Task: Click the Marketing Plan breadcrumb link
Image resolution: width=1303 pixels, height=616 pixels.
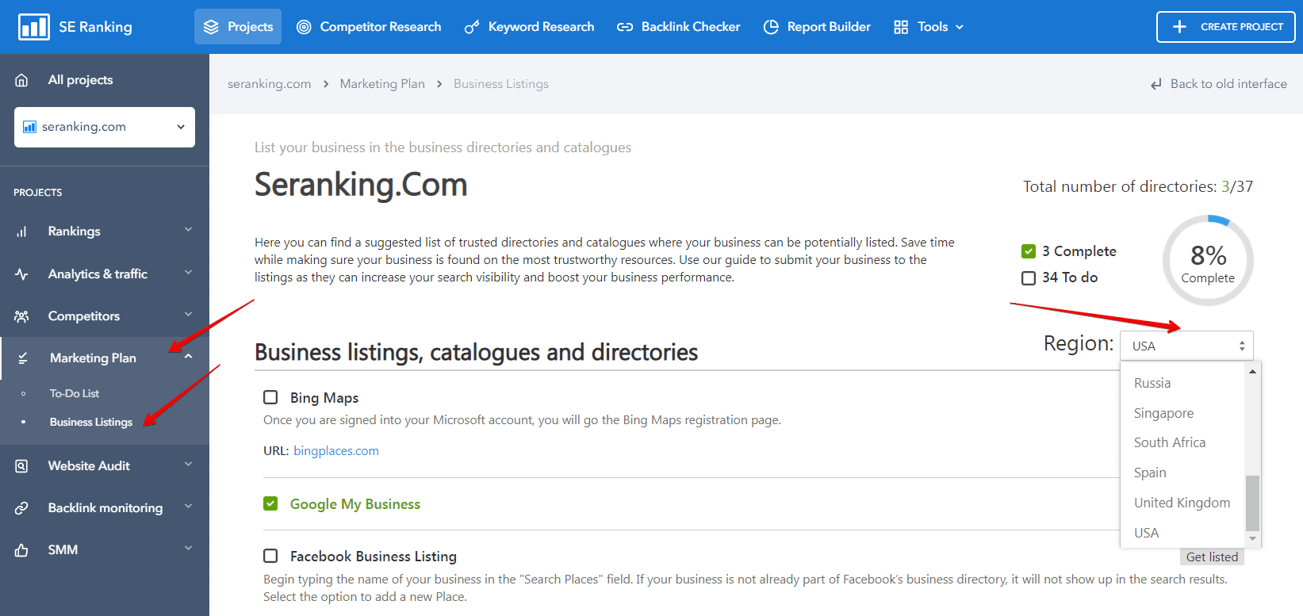Action: click(x=382, y=84)
